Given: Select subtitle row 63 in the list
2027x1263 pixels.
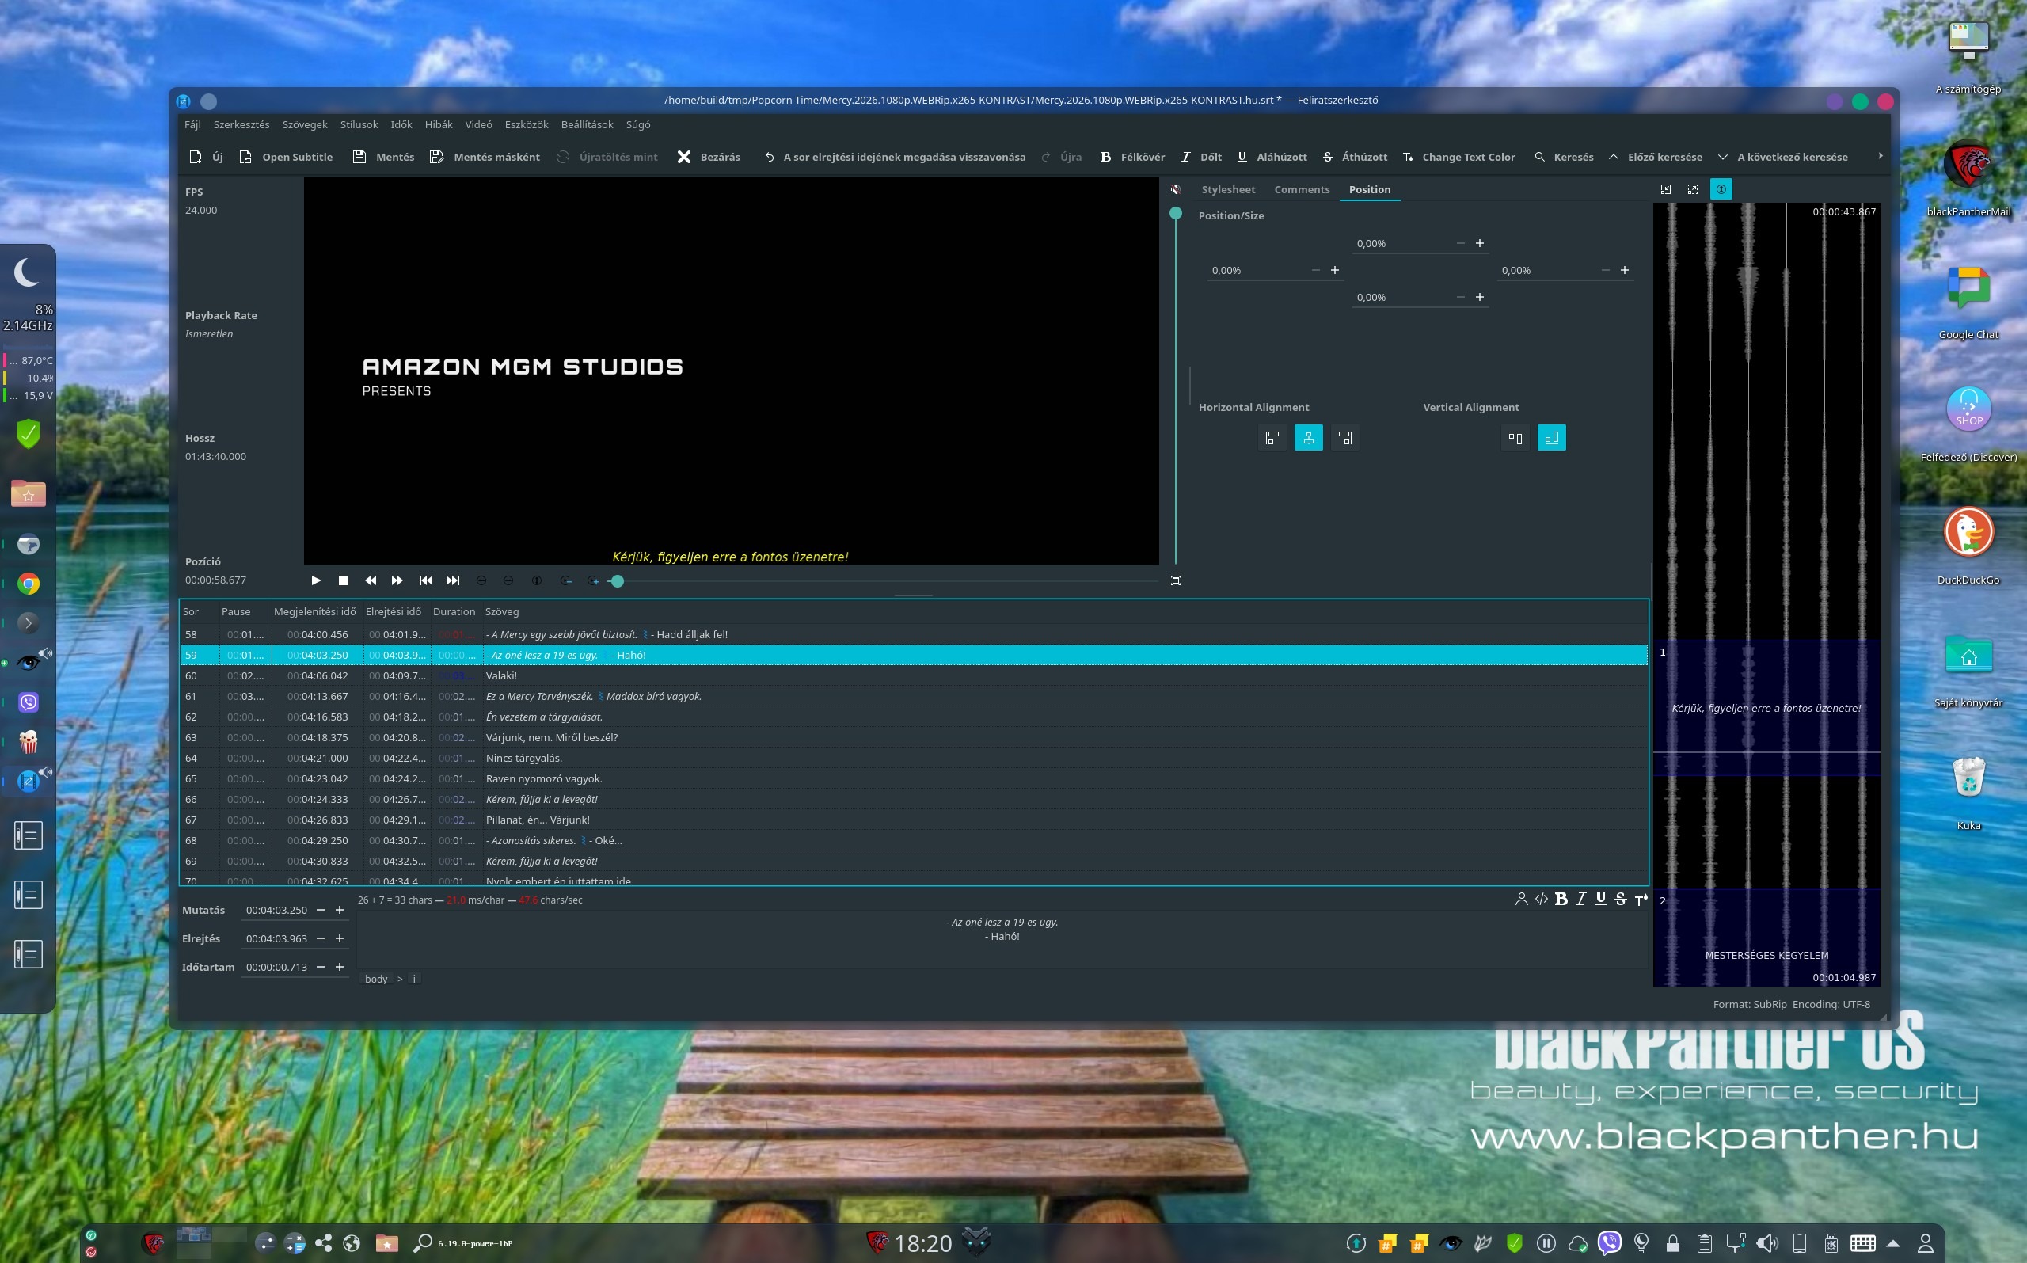Looking at the screenshot, I should tap(551, 737).
